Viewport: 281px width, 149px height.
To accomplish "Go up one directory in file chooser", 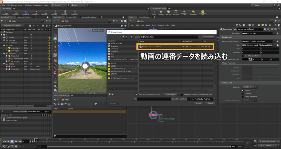I will click(x=131, y=37).
